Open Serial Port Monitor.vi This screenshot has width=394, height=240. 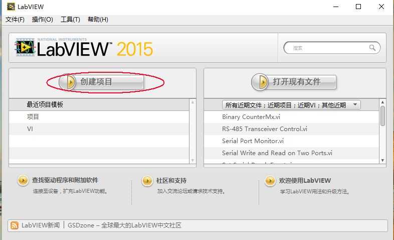tap(253, 141)
